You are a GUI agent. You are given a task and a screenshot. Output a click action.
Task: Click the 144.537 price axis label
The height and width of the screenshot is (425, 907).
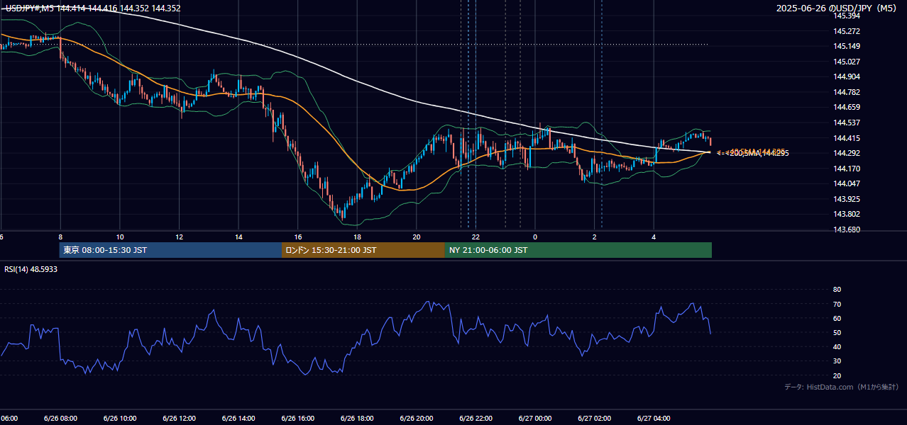[x=847, y=123]
